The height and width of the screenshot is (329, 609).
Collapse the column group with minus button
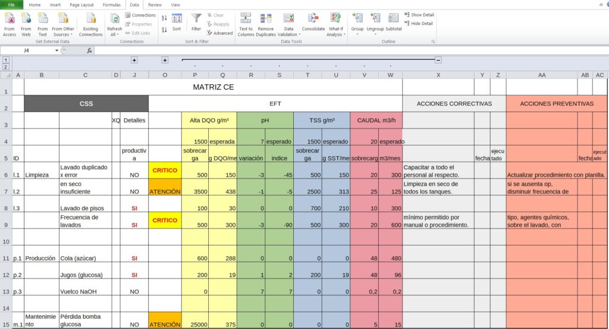coord(438,60)
